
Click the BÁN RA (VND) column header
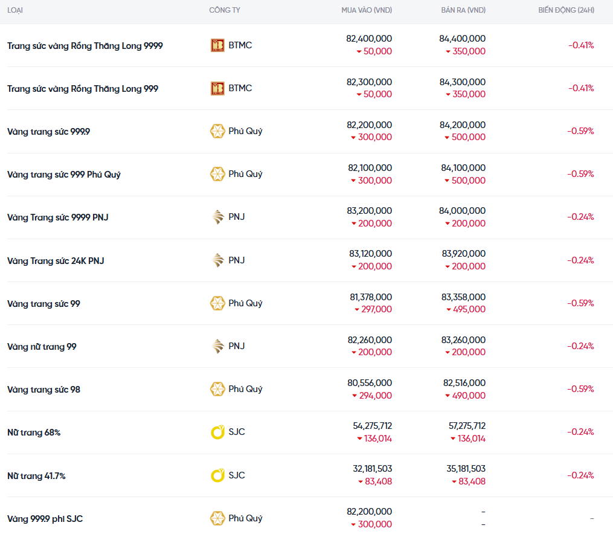pyautogui.click(x=463, y=10)
